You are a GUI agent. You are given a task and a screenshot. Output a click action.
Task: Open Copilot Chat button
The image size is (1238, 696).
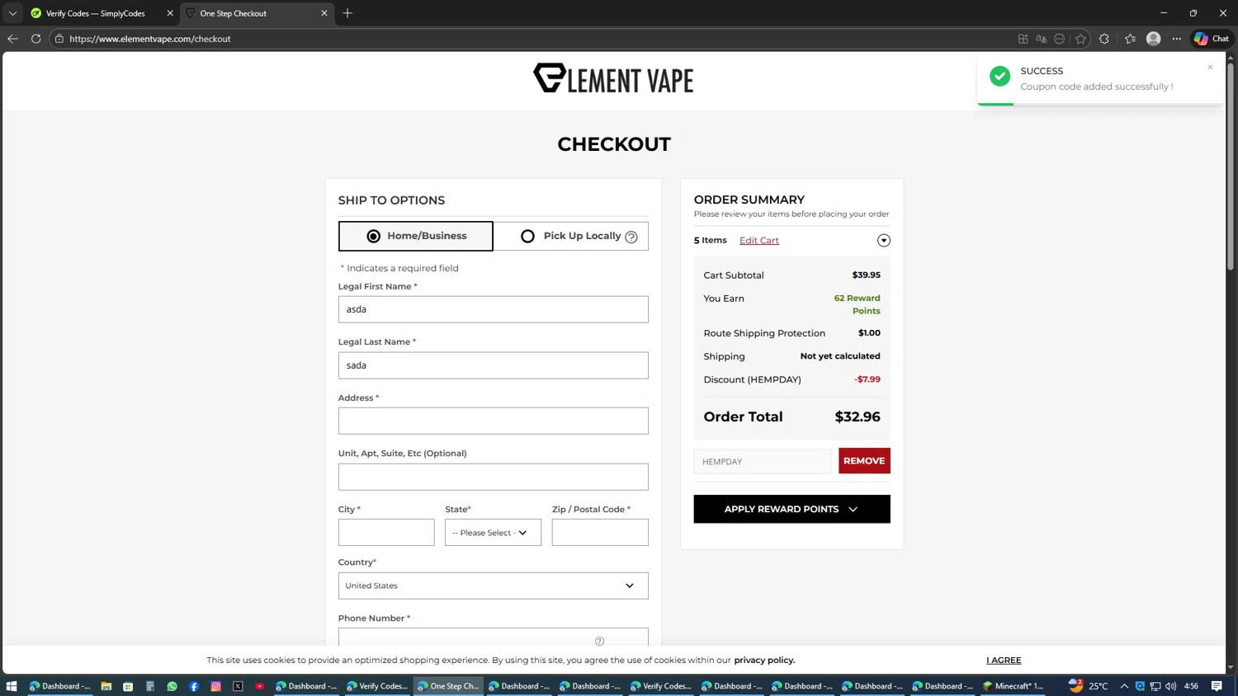pyautogui.click(x=1212, y=39)
